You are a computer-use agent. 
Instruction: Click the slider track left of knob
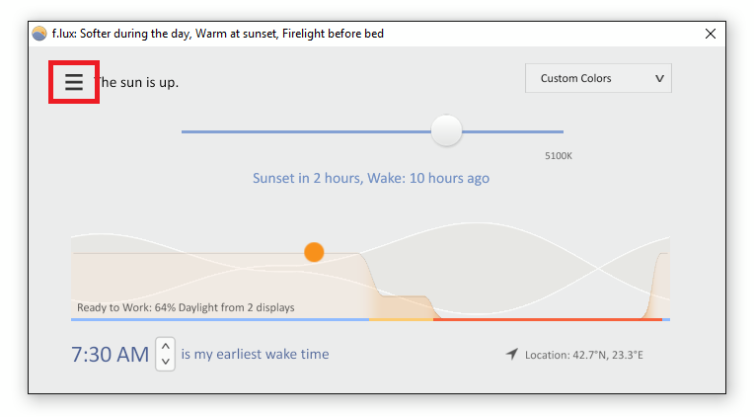(x=306, y=131)
